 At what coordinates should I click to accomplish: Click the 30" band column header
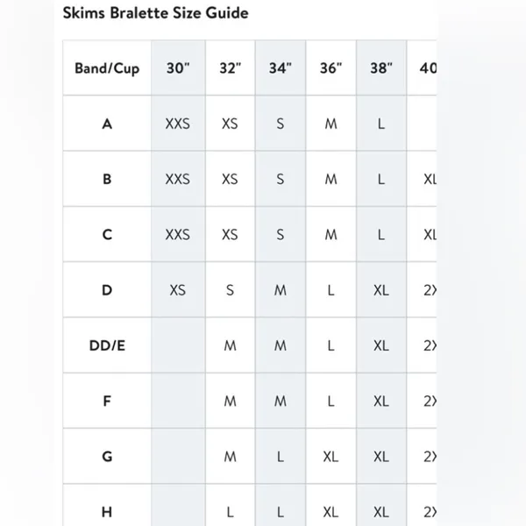178,68
